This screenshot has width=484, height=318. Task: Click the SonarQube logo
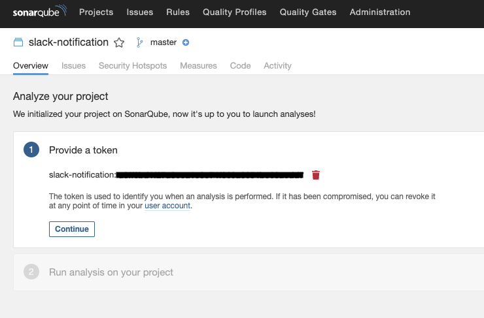pos(39,11)
